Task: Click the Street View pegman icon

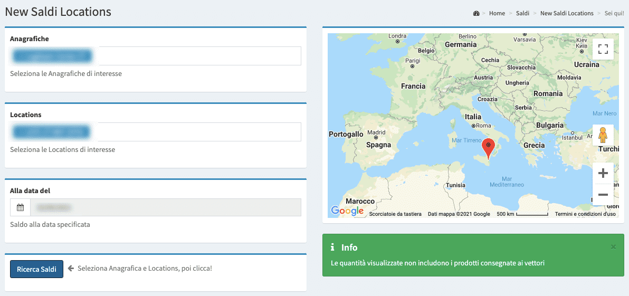Action: tap(603, 136)
